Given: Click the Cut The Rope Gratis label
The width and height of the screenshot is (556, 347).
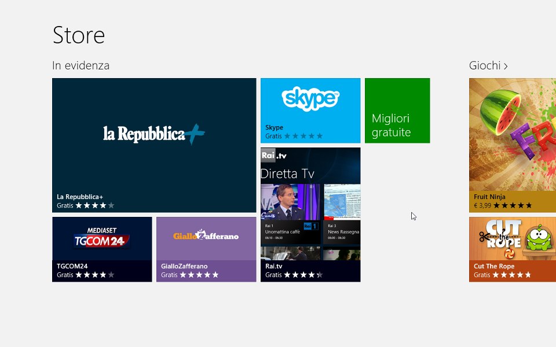Looking at the screenshot, I should pyautogui.click(x=482, y=275).
